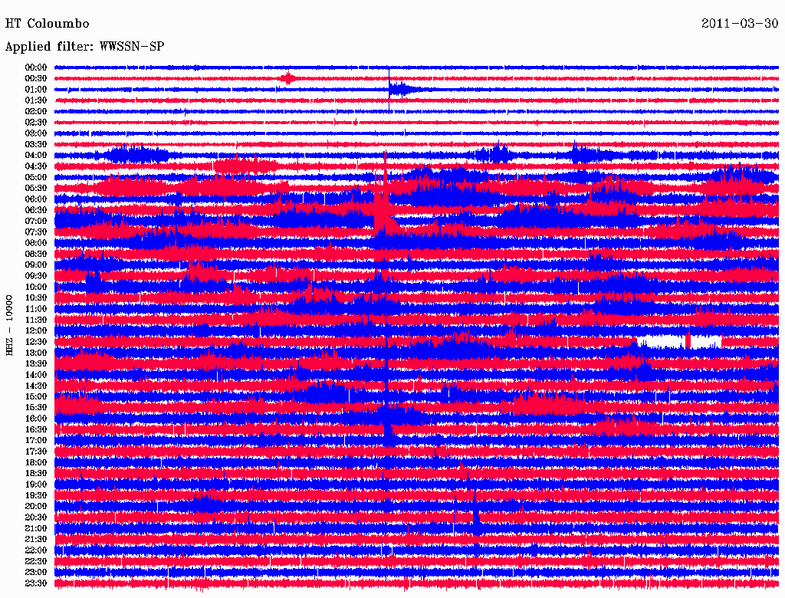Select the 20:30 time label

[35, 517]
